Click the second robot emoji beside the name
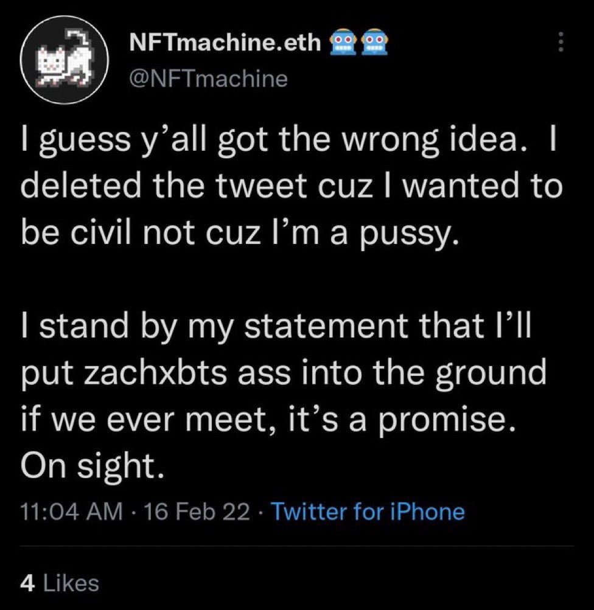Image resolution: width=594 pixels, height=610 pixels. [375, 42]
